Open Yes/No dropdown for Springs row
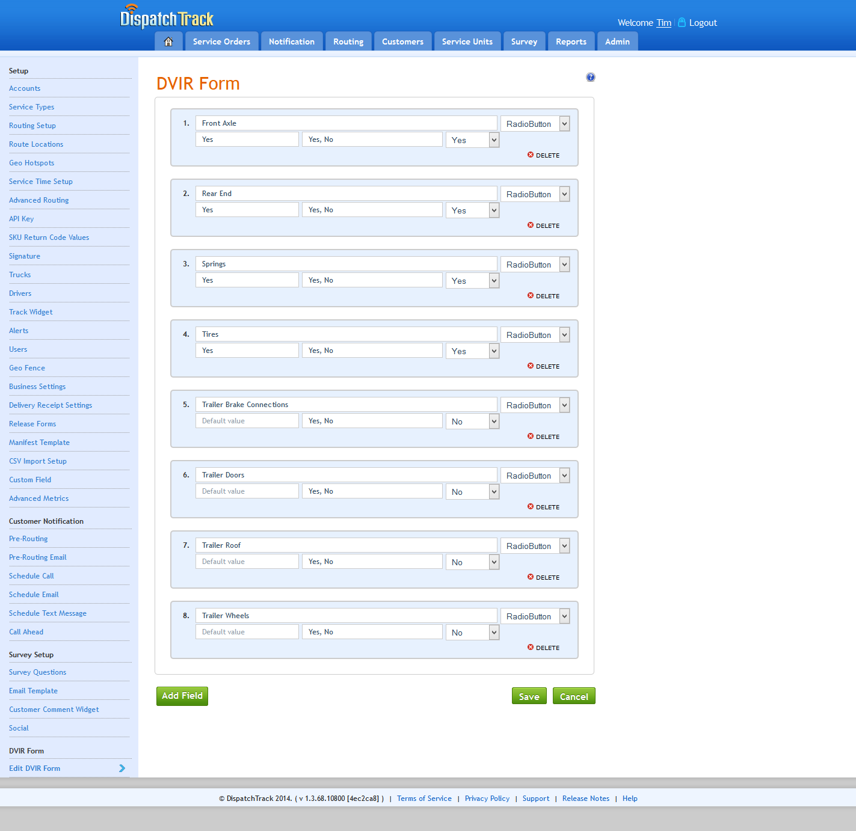Image resolution: width=856 pixels, height=831 pixels. tap(493, 281)
